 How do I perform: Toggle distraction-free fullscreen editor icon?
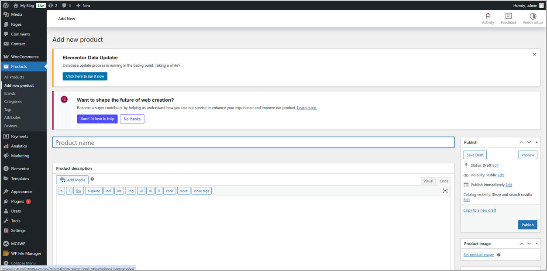[x=445, y=191]
